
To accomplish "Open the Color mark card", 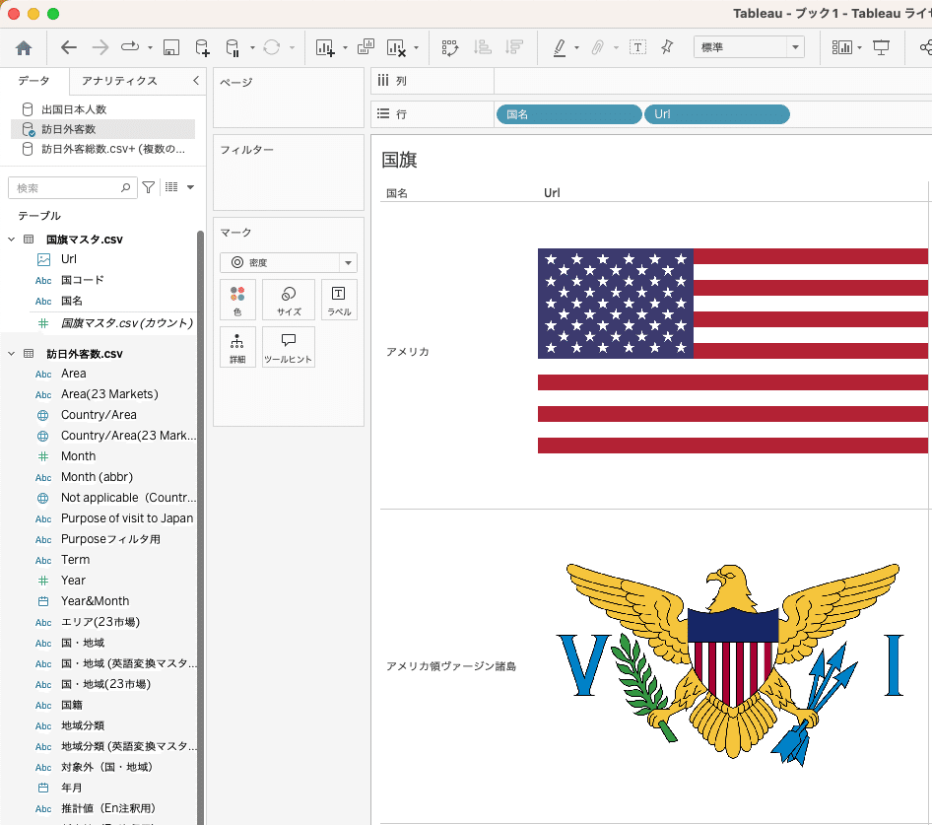I will 237,300.
